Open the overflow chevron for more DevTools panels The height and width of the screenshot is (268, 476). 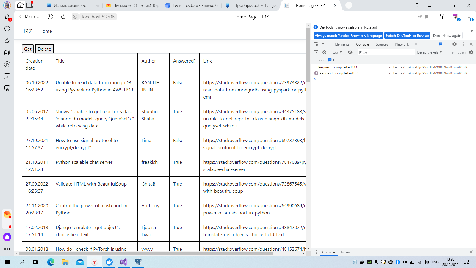tap(416, 44)
